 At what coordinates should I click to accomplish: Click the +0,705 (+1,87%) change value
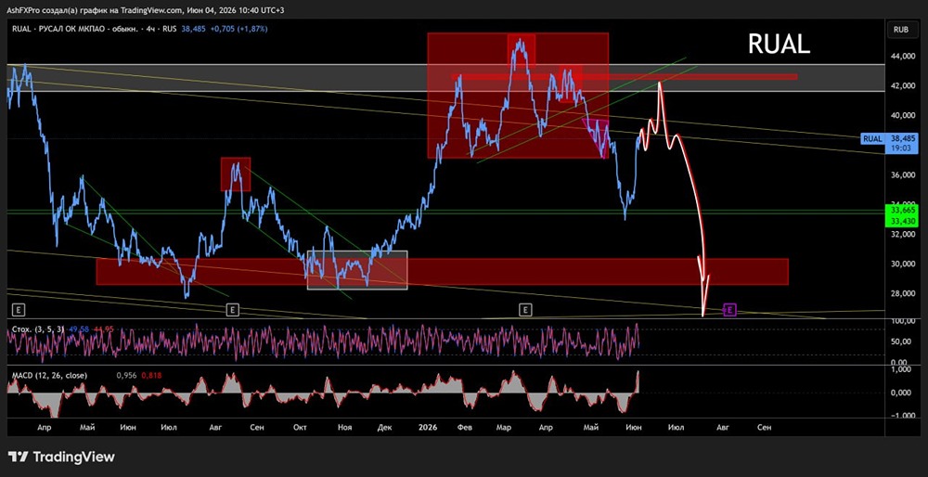(238, 28)
